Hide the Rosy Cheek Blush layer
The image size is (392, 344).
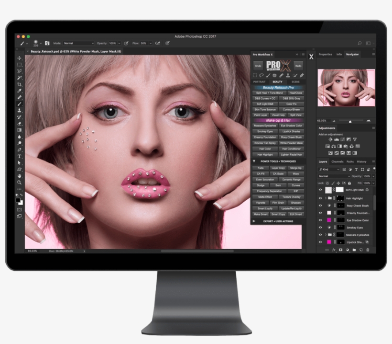pyautogui.click(x=320, y=205)
